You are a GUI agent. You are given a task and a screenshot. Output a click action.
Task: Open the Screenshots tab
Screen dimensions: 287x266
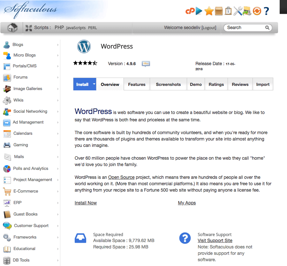(x=168, y=84)
